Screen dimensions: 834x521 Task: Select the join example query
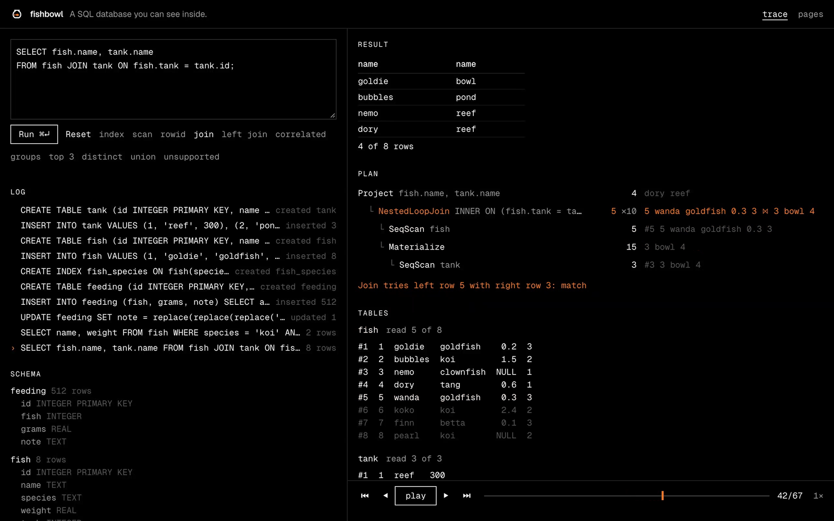pos(204,134)
